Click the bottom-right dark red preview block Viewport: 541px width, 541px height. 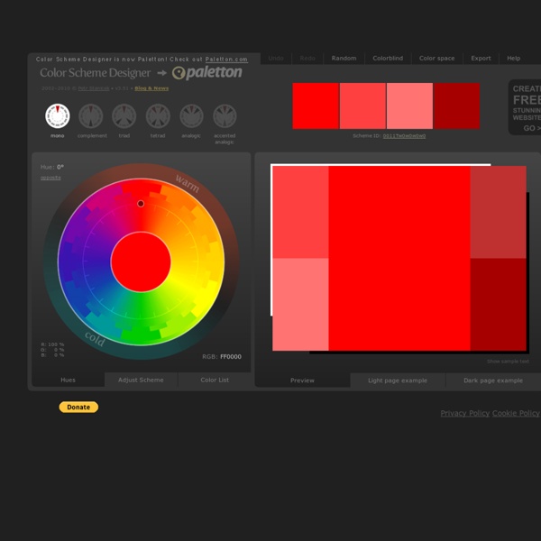coord(499,305)
